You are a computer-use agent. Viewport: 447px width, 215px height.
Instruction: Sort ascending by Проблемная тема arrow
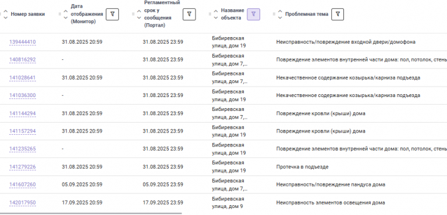(x=280, y=12)
